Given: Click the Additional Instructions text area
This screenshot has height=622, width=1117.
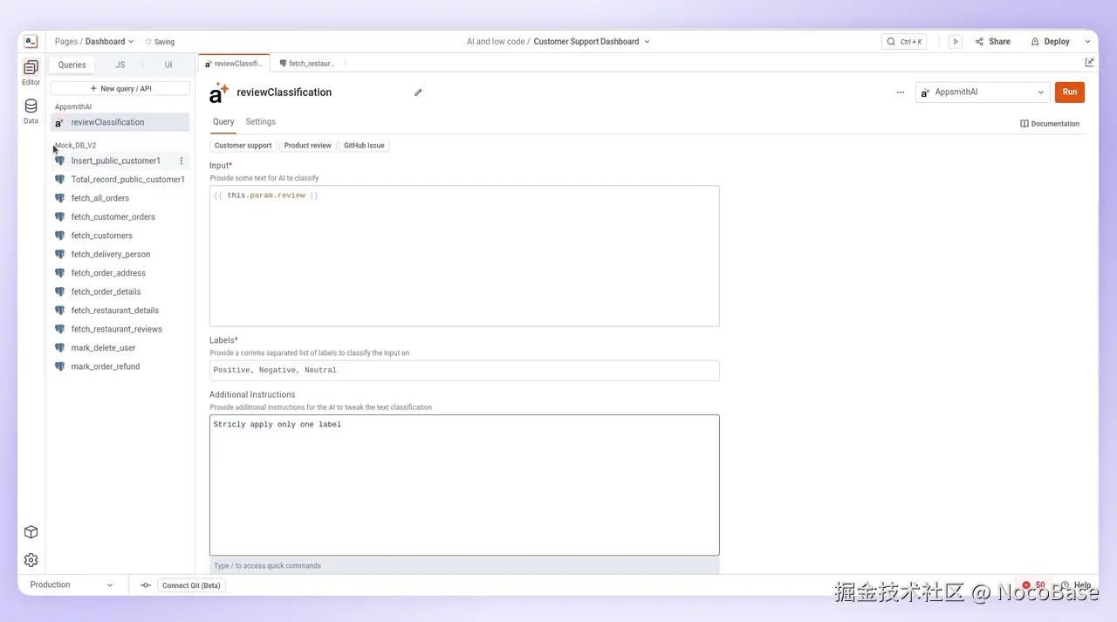Looking at the screenshot, I should pos(464,485).
